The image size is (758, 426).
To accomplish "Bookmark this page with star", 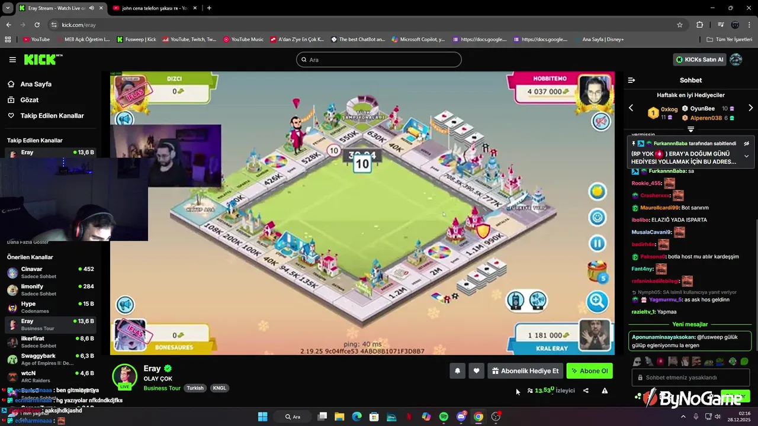I will [680, 25].
